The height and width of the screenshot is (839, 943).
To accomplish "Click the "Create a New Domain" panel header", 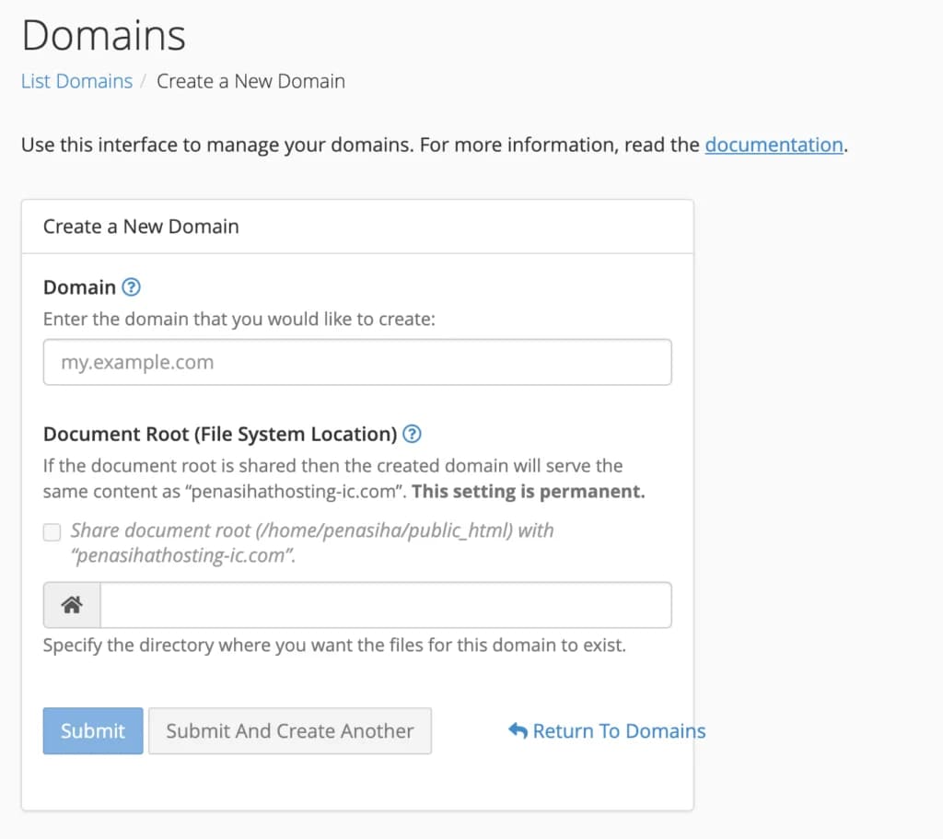I will click(x=140, y=226).
